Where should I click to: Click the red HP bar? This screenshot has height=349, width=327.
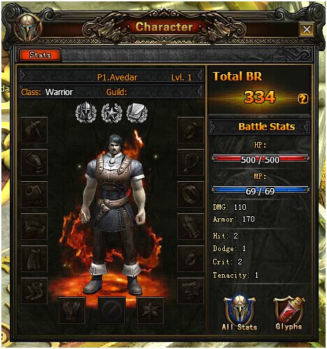coord(260,159)
